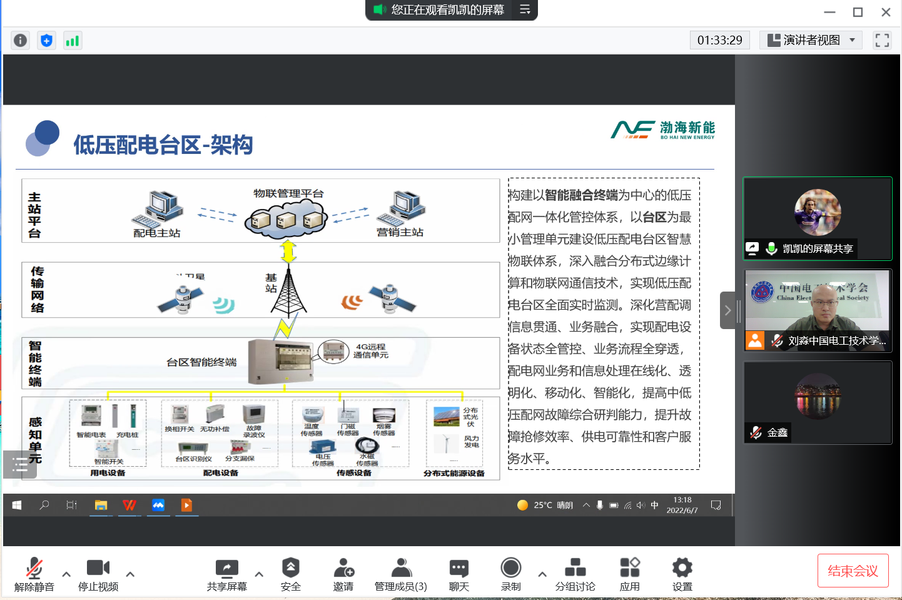Stop video with 停止视频
The width and height of the screenshot is (902, 600).
[x=98, y=574]
